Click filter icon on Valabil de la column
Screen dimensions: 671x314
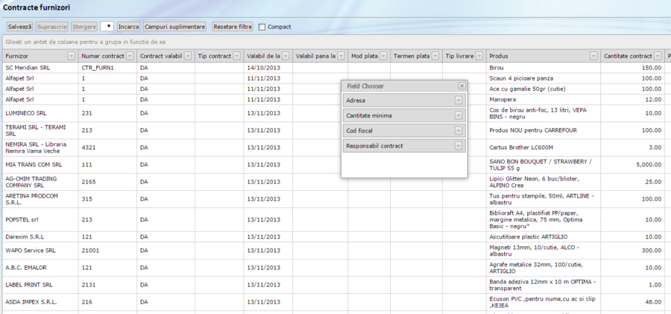(286, 56)
